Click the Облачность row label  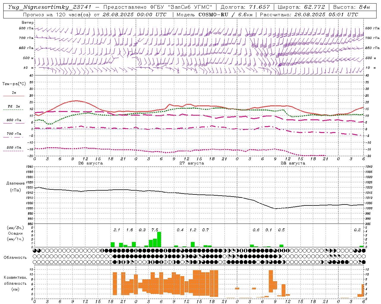(15, 257)
